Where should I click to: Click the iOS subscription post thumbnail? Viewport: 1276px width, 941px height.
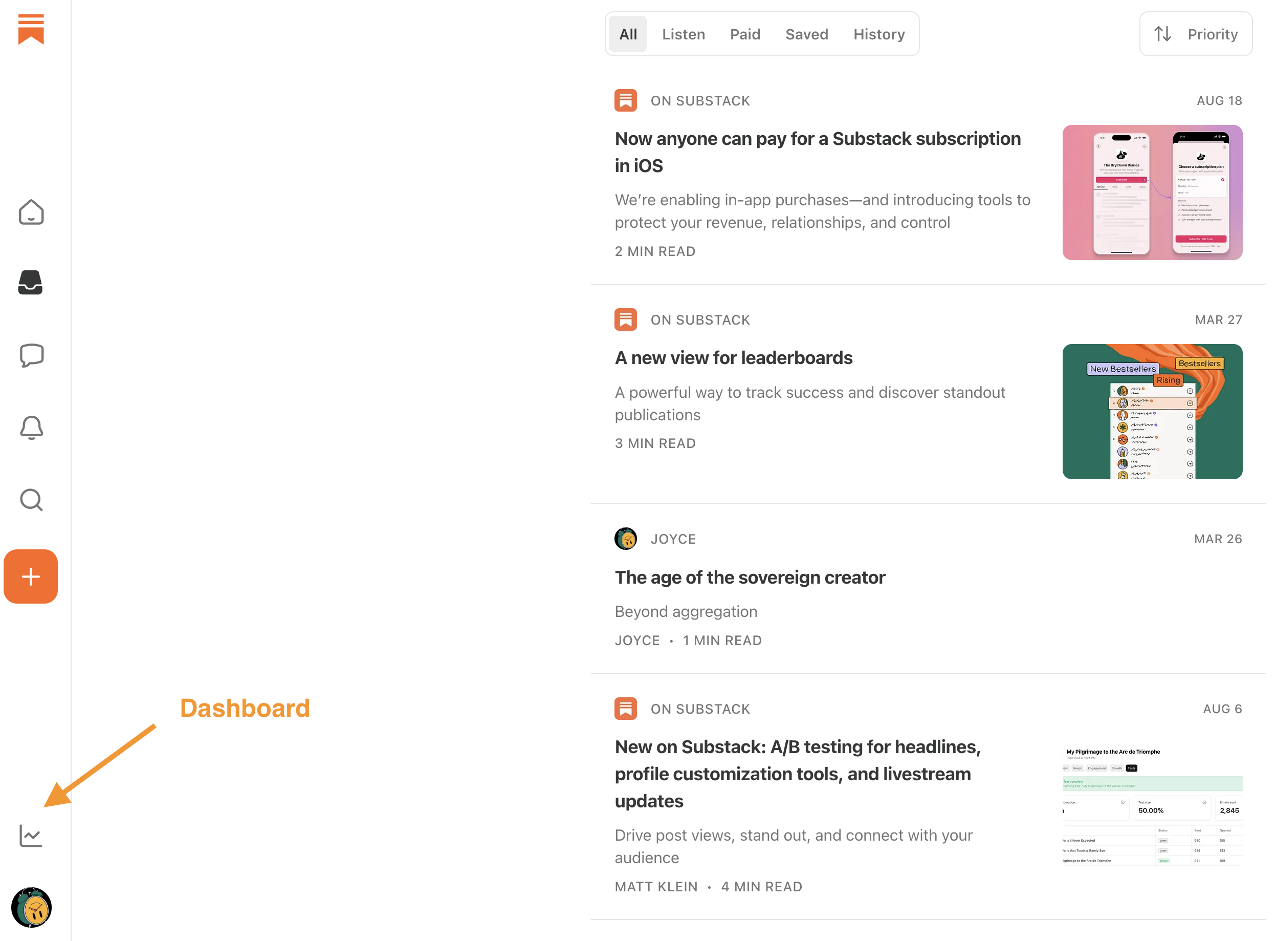(1152, 193)
